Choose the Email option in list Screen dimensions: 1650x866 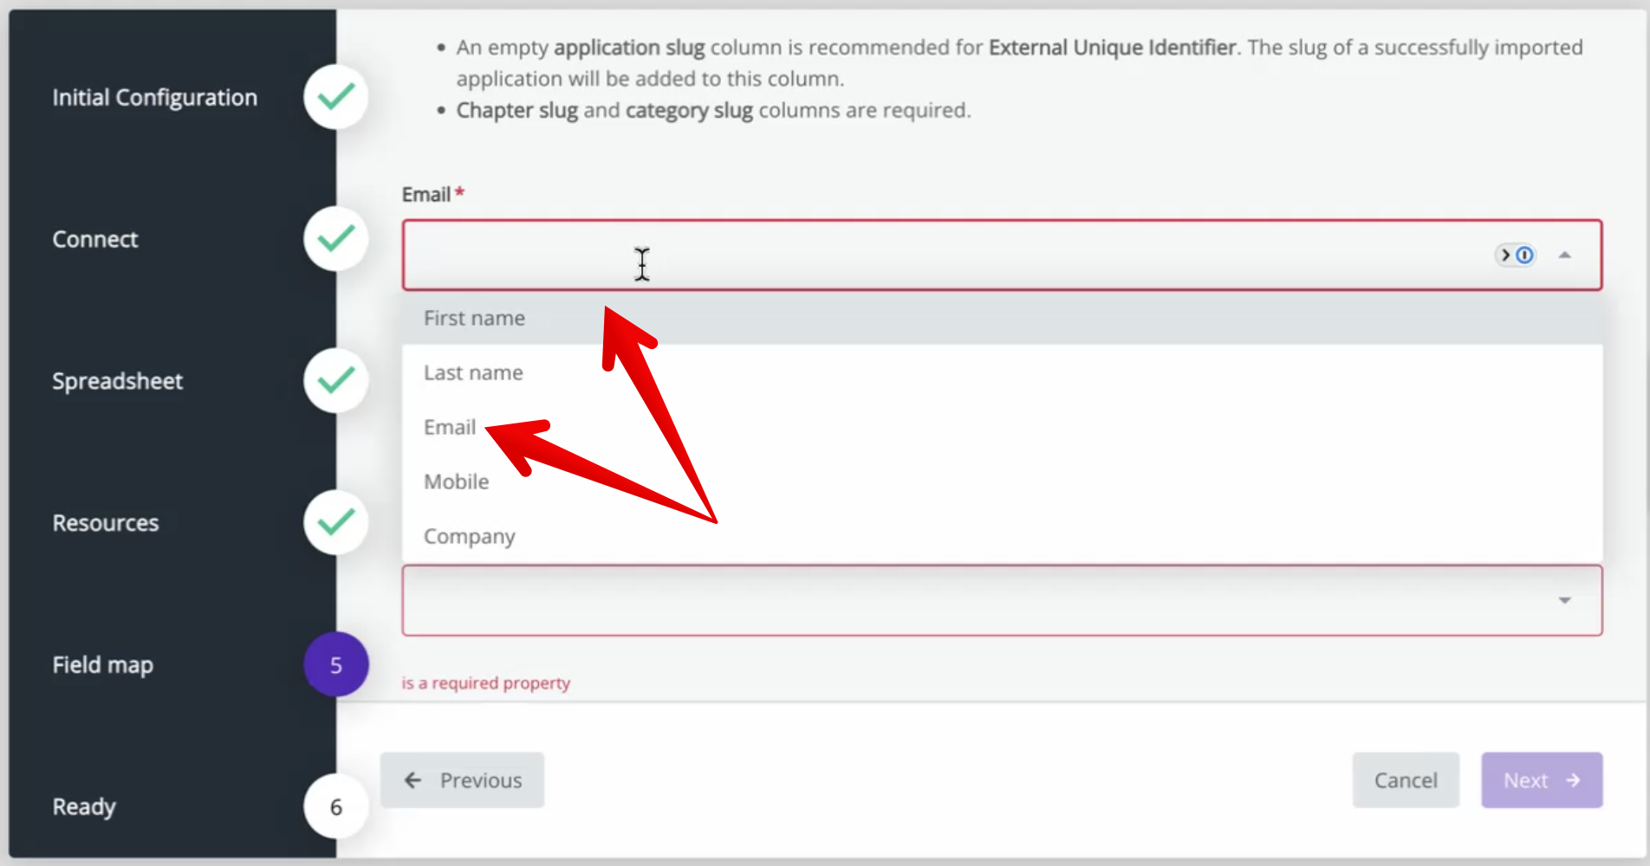(450, 428)
